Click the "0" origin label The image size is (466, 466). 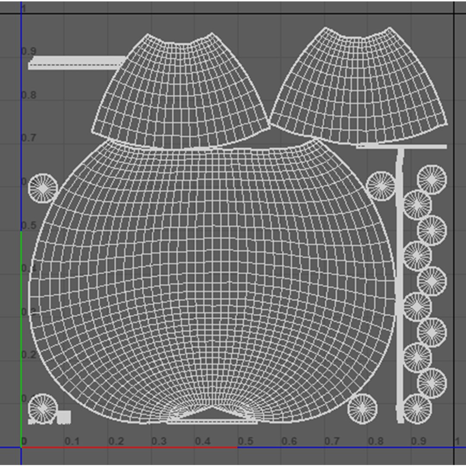[24, 441]
